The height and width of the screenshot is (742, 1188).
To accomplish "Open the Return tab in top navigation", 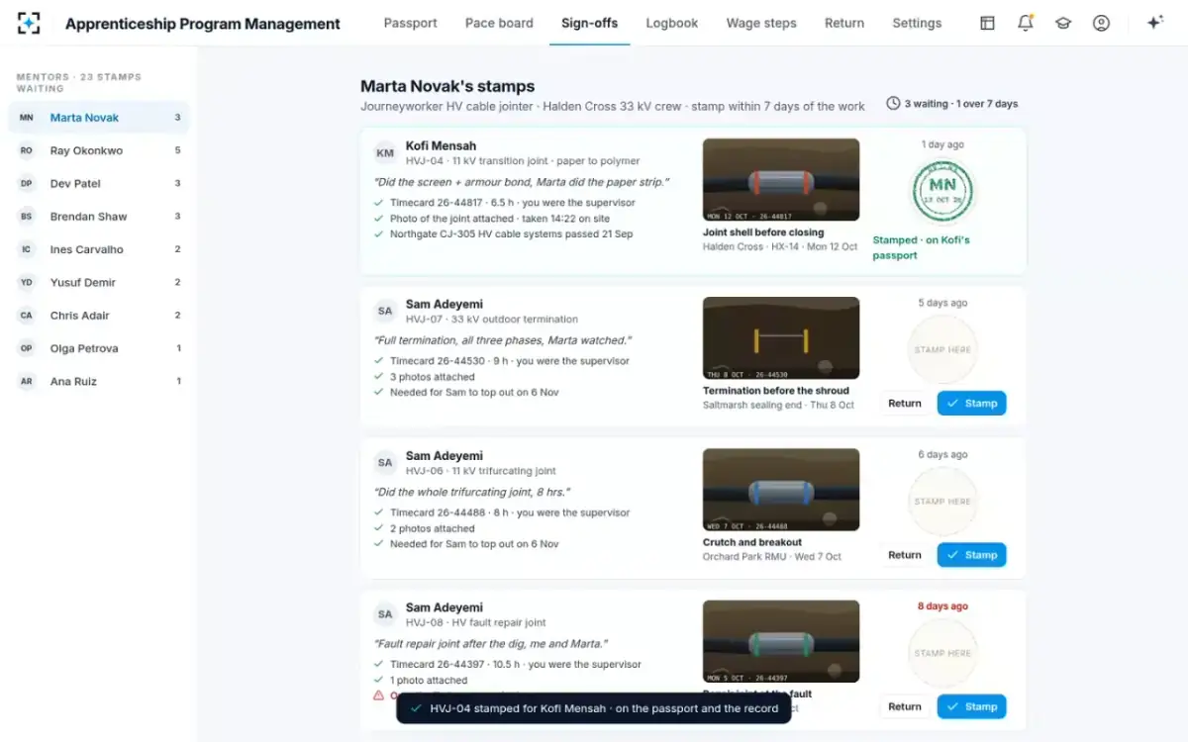I will [x=844, y=23].
